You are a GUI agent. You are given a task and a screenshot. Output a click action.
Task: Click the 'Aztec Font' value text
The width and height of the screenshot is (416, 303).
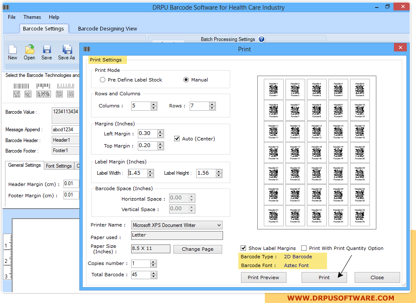coord(297,265)
